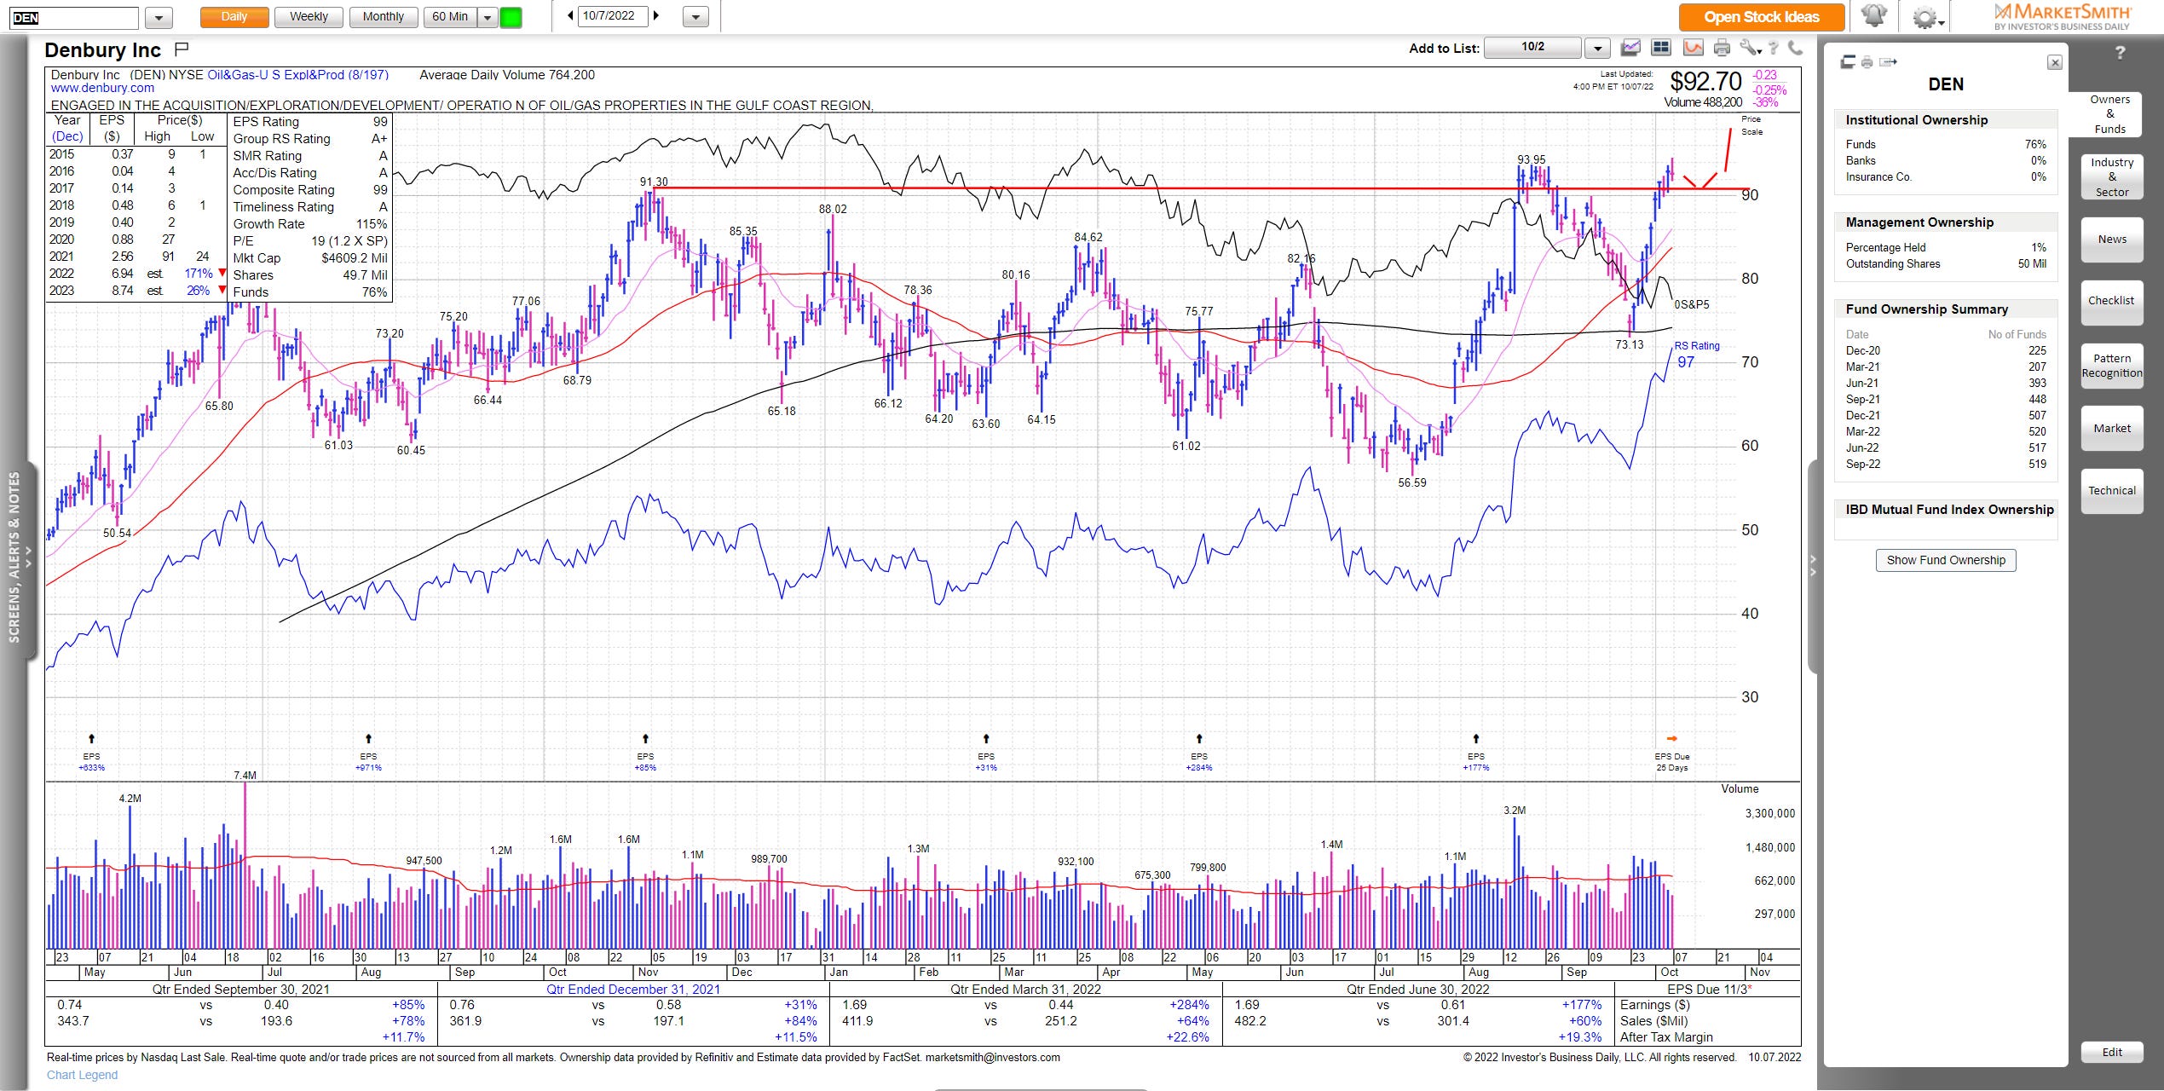Click Show Fund Ownership button

(x=1946, y=560)
